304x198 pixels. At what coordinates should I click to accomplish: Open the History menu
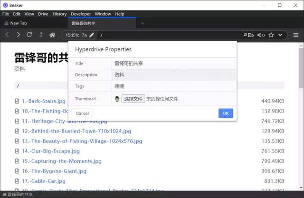[59, 14]
